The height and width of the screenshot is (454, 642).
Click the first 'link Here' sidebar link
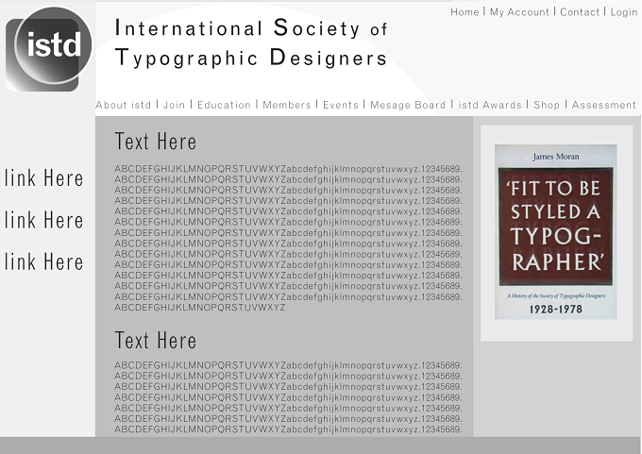tap(43, 178)
